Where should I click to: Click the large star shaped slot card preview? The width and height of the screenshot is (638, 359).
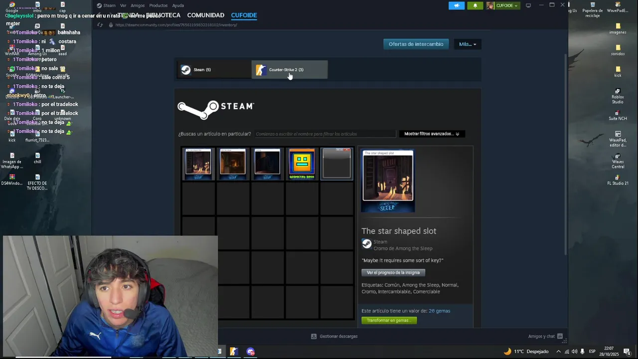pos(388,180)
